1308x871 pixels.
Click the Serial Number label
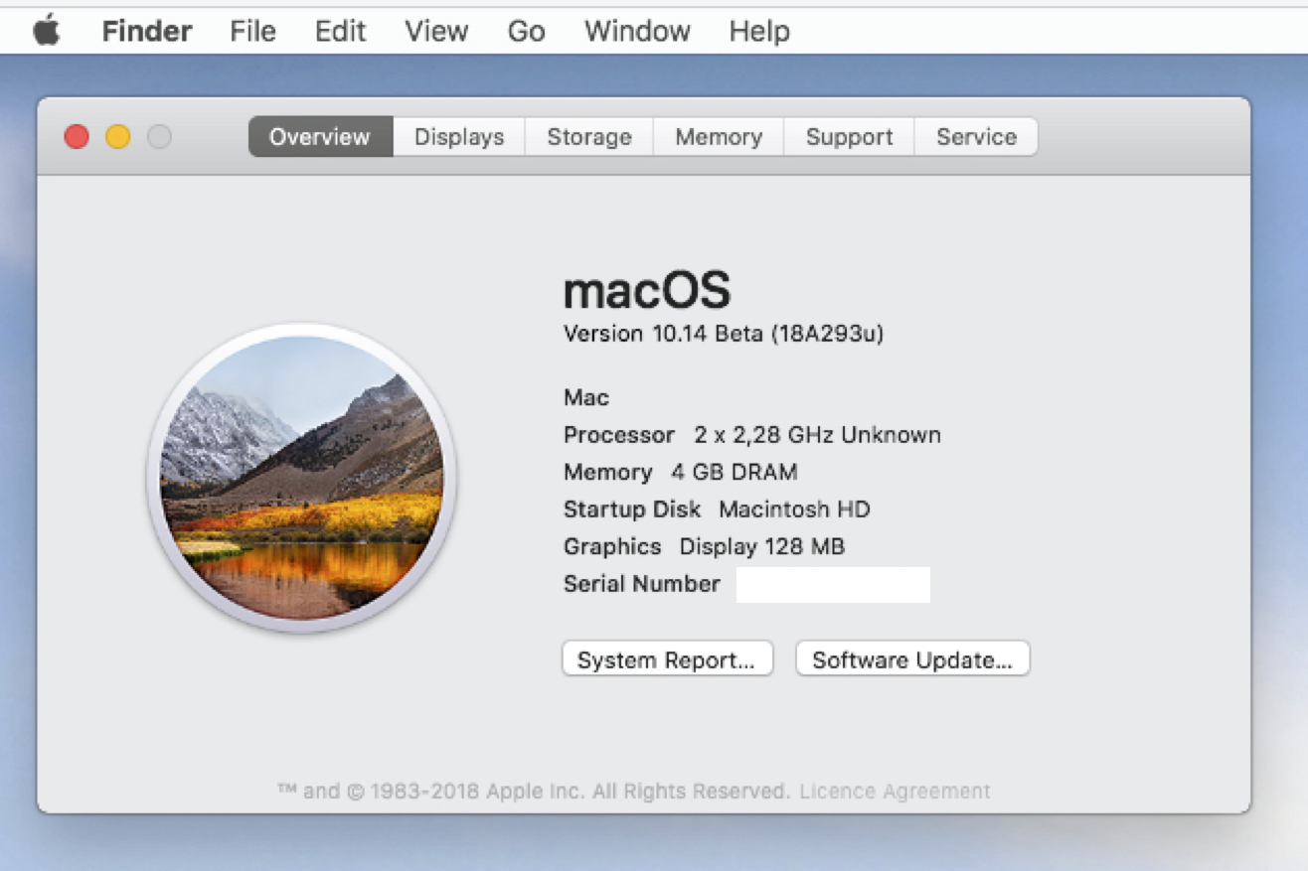tap(642, 584)
